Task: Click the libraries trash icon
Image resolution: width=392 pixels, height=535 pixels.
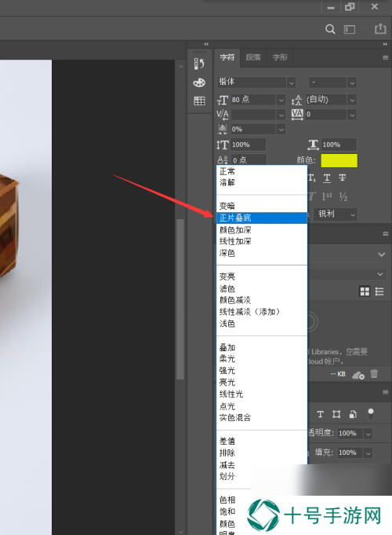Action: coord(374,374)
